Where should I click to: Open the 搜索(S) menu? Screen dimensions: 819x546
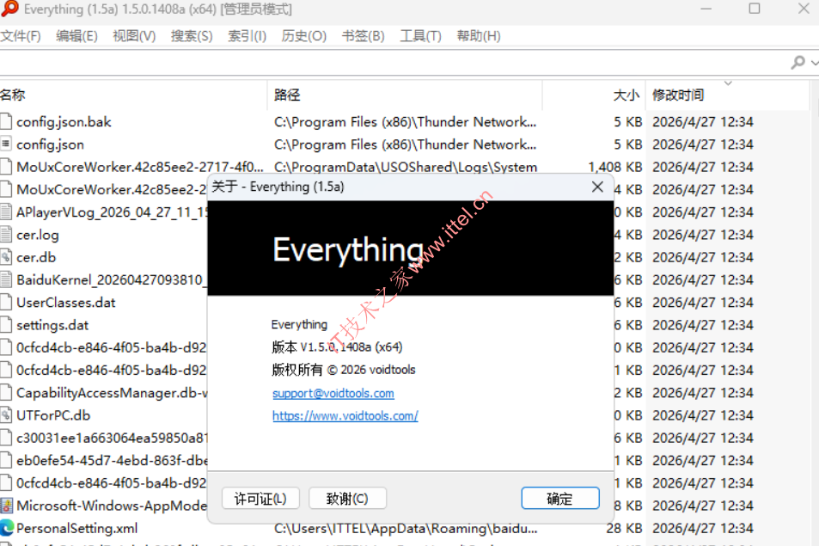(x=192, y=36)
